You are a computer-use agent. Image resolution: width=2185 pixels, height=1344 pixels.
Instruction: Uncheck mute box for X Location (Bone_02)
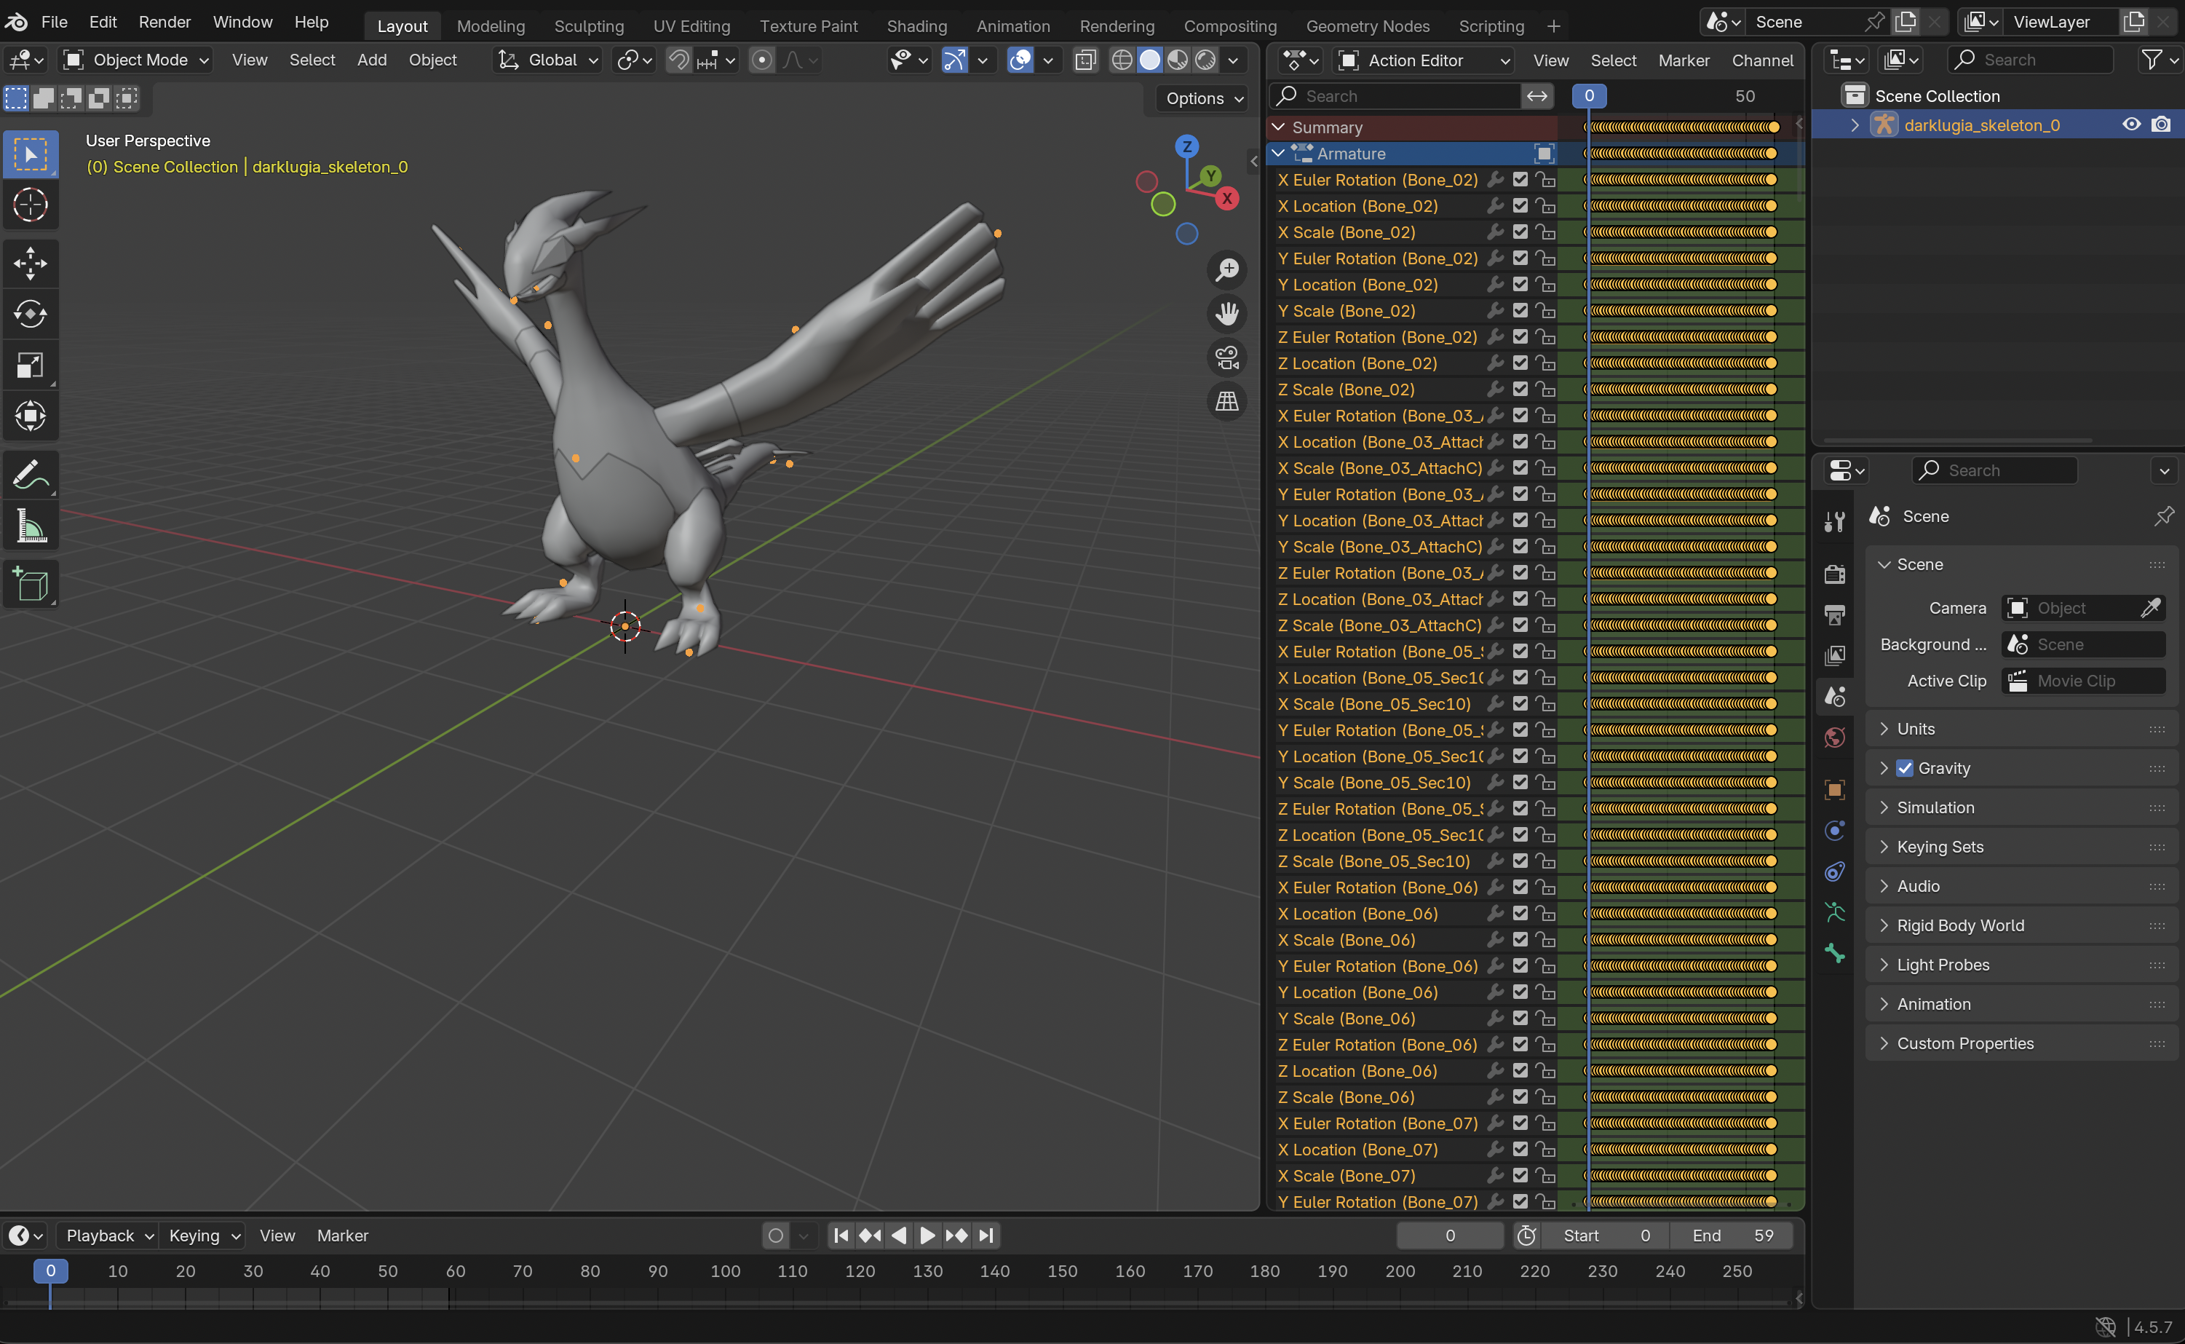(x=1520, y=205)
